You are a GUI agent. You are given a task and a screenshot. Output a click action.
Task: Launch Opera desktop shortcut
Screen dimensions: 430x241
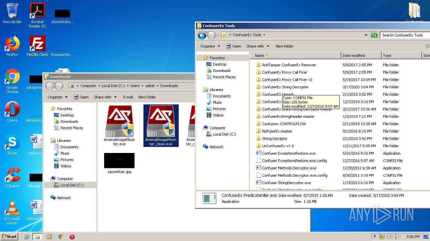(x=12, y=112)
